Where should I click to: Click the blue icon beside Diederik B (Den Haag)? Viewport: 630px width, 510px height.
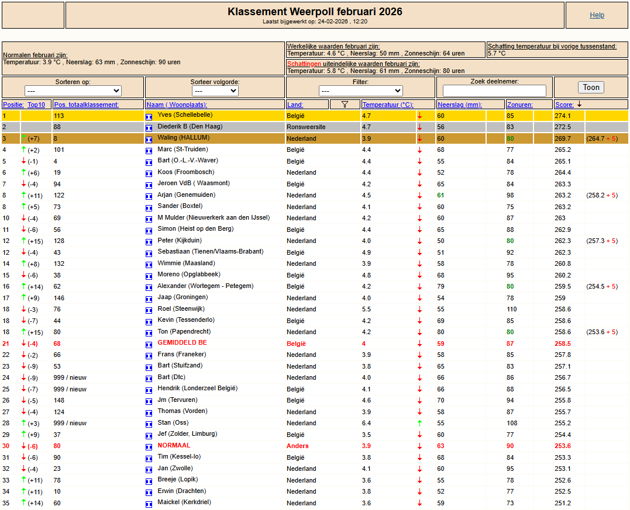149,128
